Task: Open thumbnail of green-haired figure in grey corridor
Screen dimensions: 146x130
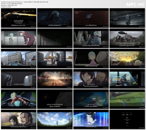Action: click(x=127, y=18)
